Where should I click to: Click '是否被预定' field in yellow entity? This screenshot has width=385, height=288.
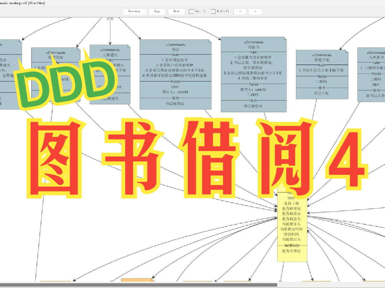click(291, 209)
